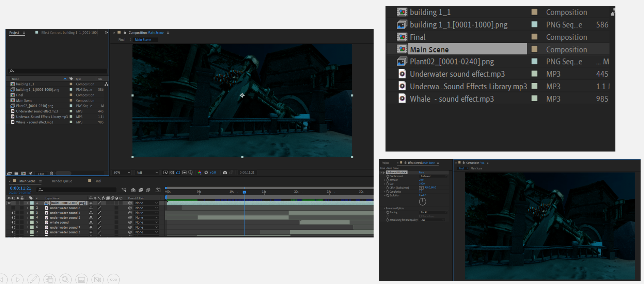Click the Project panel search field
This screenshot has height=284, width=644.
tap(57, 71)
